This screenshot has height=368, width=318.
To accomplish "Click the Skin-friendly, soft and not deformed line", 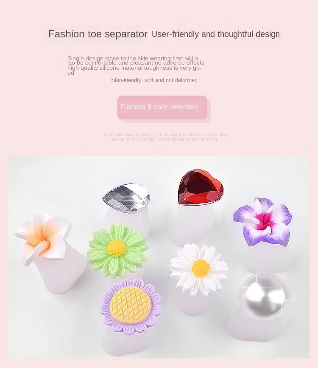I will (154, 80).
